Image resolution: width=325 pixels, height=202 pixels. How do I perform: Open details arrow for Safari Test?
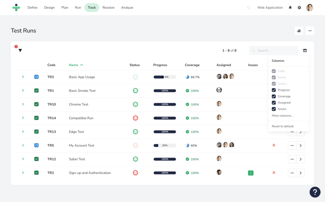coord(300,159)
